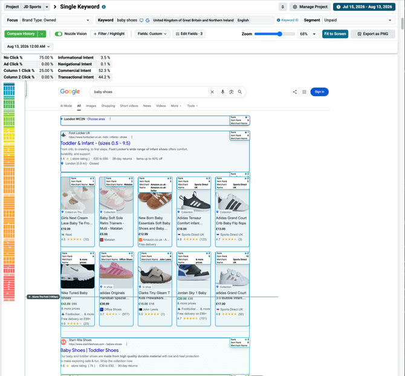Screen dimensions: 405x376
Task: Open Clarks Tiny Gleam T product image
Action: (155, 275)
